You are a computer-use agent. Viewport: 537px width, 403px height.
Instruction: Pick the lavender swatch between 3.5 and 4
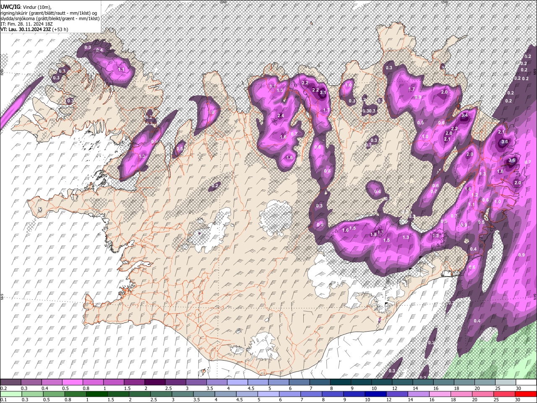[x=217, y=382]
